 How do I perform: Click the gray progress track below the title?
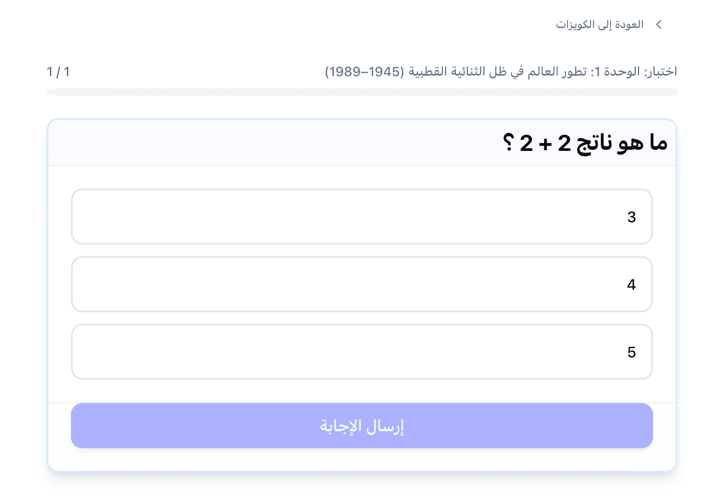pos(361,91)
